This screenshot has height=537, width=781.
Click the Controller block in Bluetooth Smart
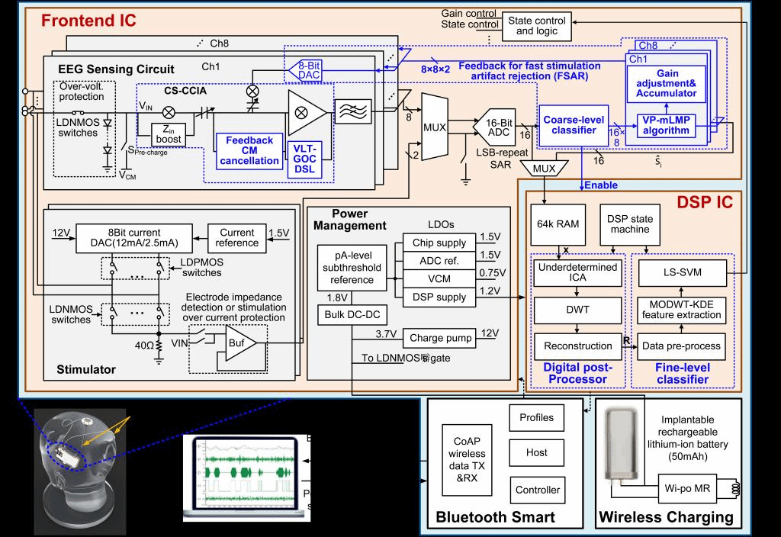coord(538,490)
